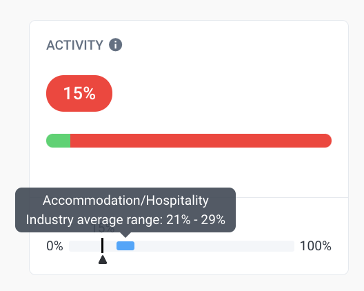Select the Accommodation/Hospitality tooltip title

[x=125, y=200]
